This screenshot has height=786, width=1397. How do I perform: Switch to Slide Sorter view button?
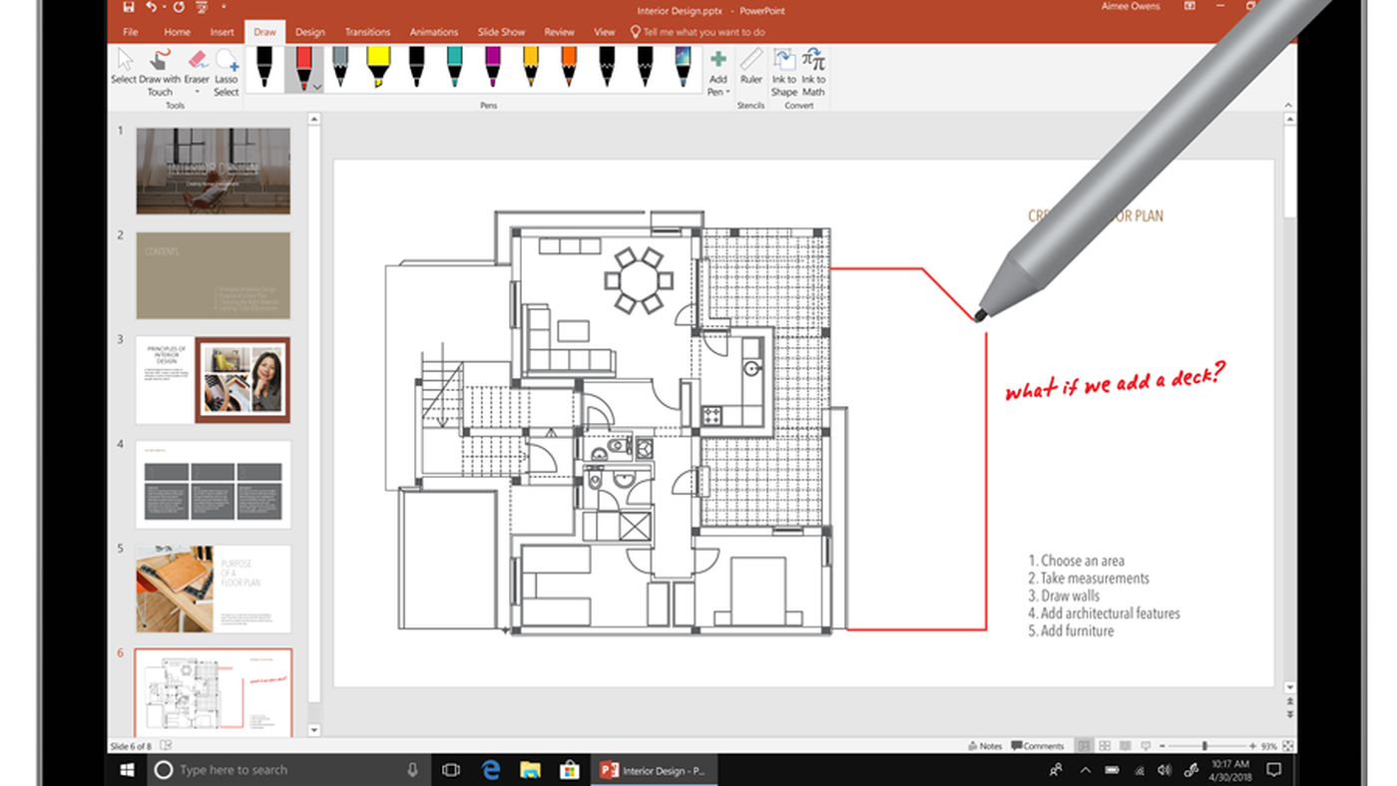tap(1105, 746)
